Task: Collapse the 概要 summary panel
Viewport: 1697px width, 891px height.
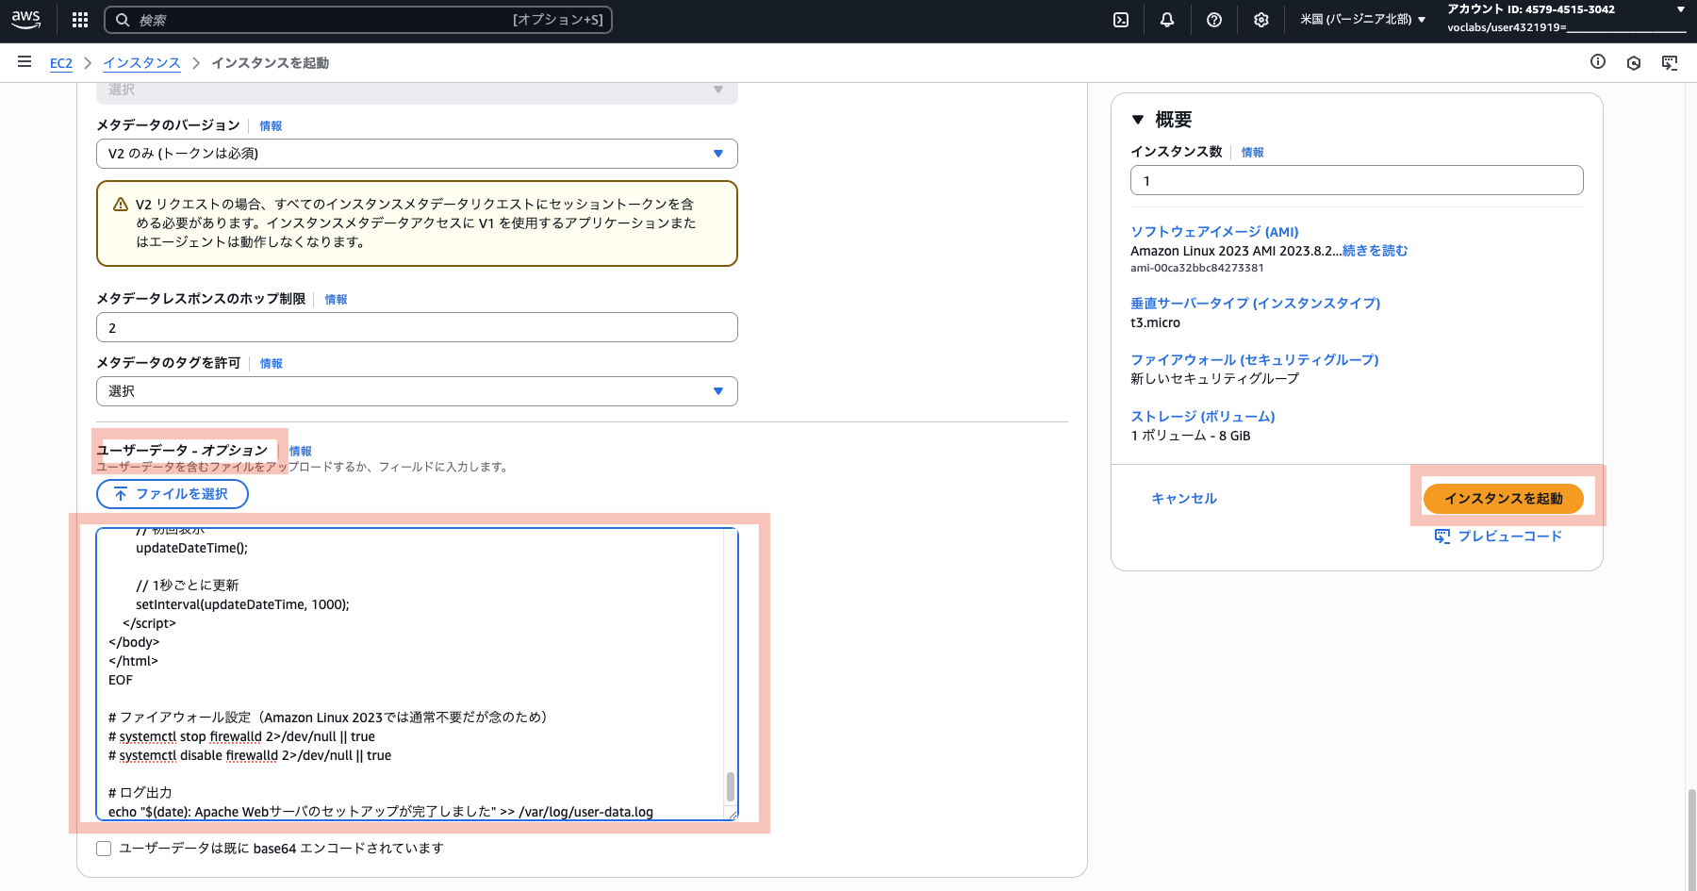Action: [x=1138, y=120]
